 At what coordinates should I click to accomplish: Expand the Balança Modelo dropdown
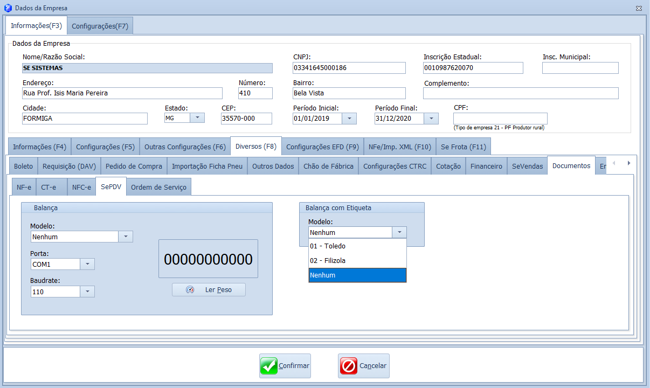[x=125, y=237]
